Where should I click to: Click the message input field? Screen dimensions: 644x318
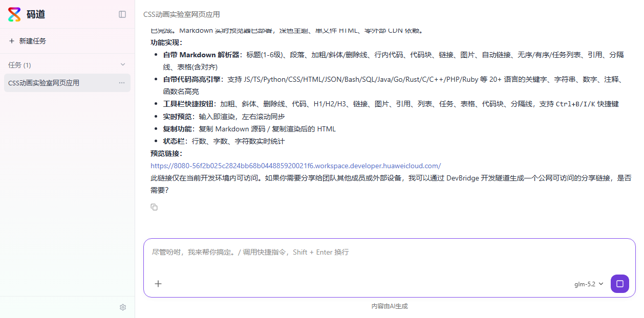(x=389, y=253)
